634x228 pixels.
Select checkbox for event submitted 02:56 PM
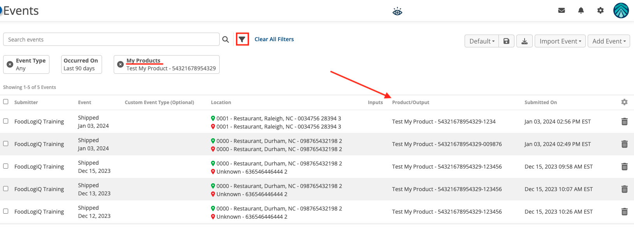(5, 121)
